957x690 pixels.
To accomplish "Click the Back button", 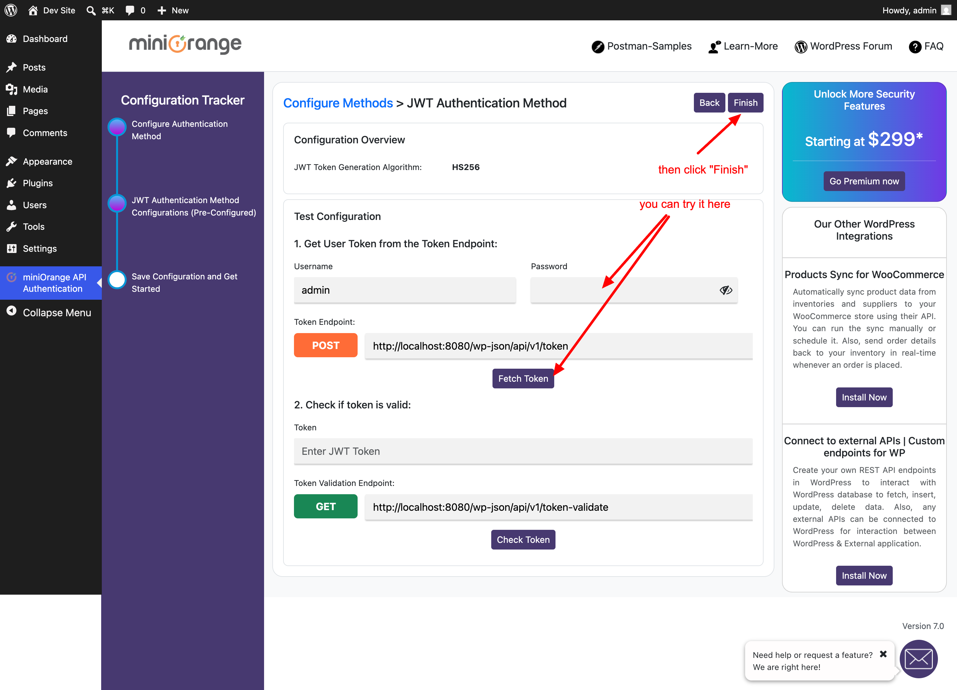I will pyautogui.click(x=709, y=102).
